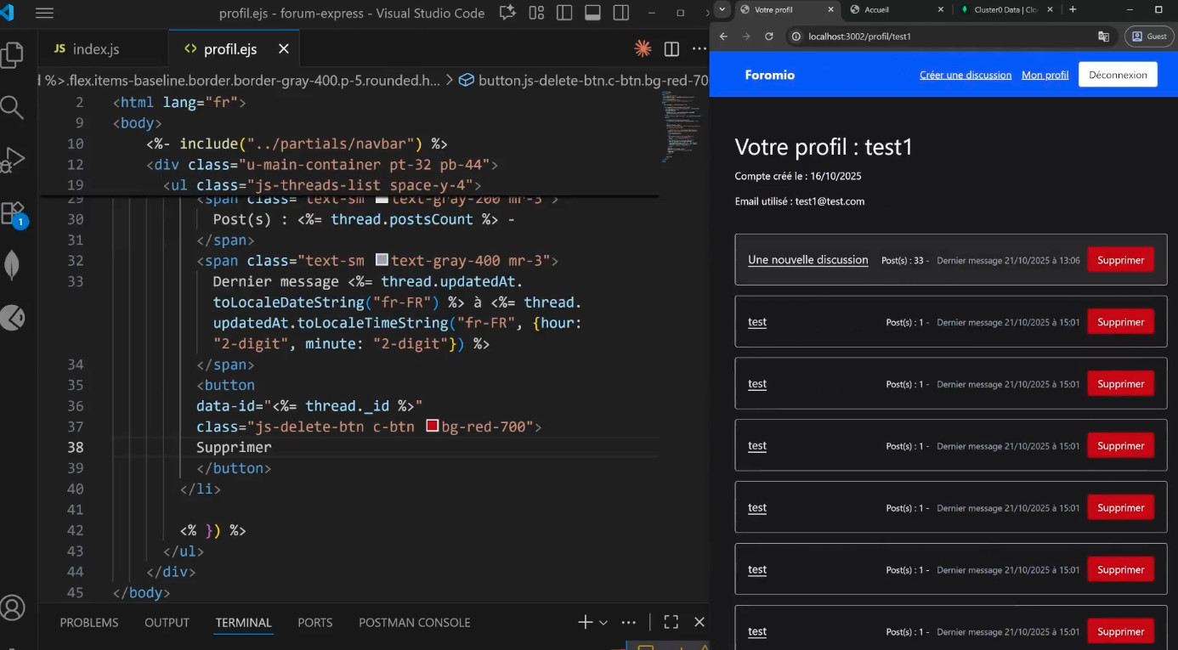The height and width of the screenshot is (650, 1178).
Task: Toggle the primary side bar layout button
Action: (564, 13)
